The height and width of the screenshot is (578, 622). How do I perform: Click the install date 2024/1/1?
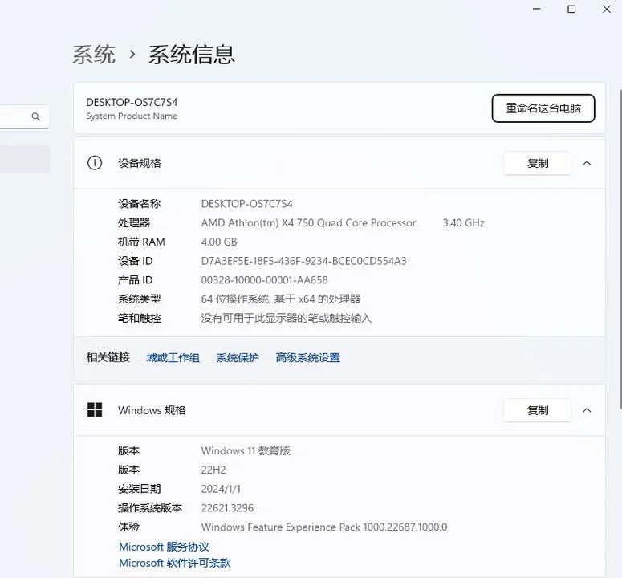pos(221,489)
